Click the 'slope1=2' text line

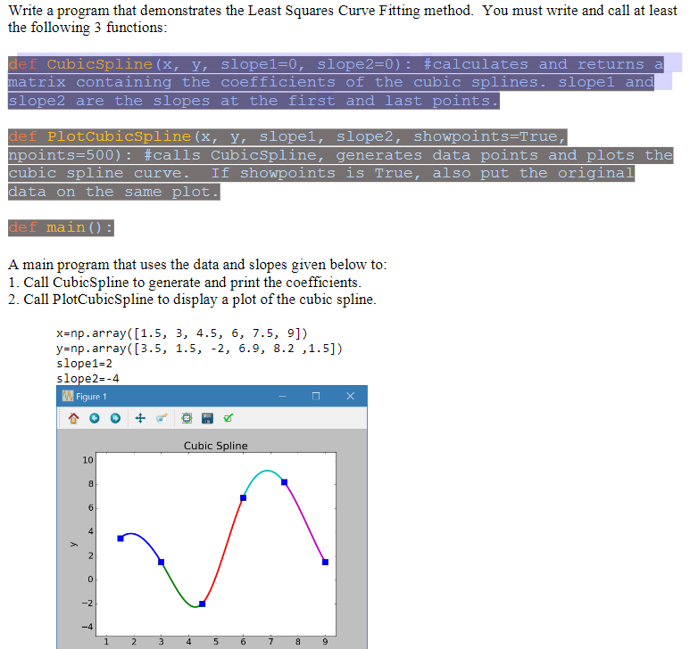point(84,364)
